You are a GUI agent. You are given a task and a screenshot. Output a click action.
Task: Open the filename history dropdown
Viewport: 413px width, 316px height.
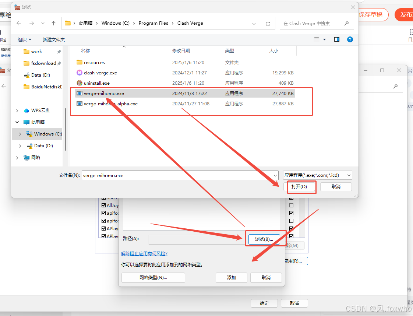275,175
